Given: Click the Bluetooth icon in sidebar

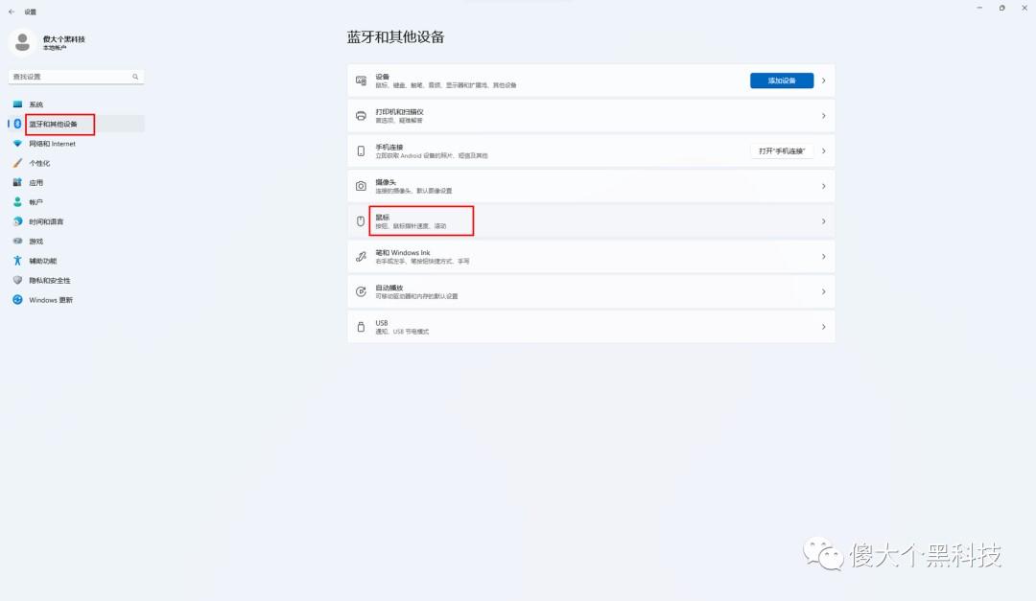Looking at the screenshot, I should point(17,124).
